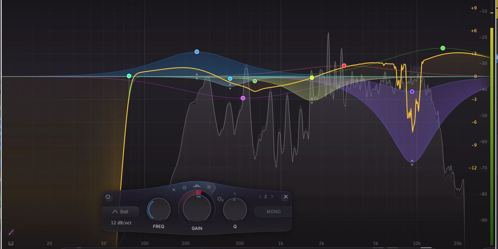Open the 12 dB/oct slope selector
The height and width of the screenshot is (249, 498).
[121, 222]
